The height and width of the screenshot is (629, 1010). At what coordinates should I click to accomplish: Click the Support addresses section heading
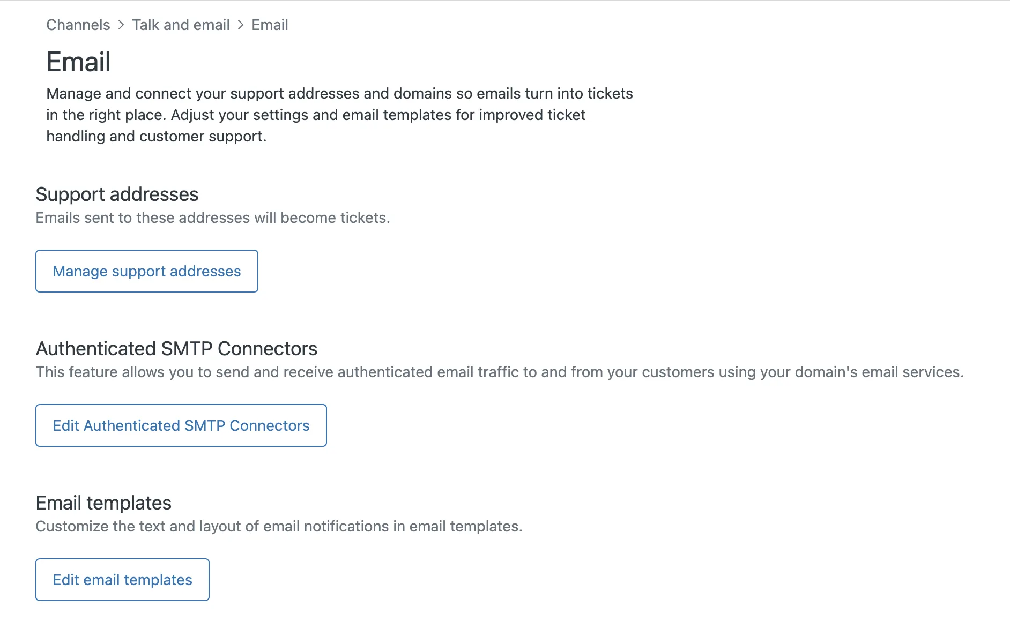pyautogui.click(x=117, y=194)
